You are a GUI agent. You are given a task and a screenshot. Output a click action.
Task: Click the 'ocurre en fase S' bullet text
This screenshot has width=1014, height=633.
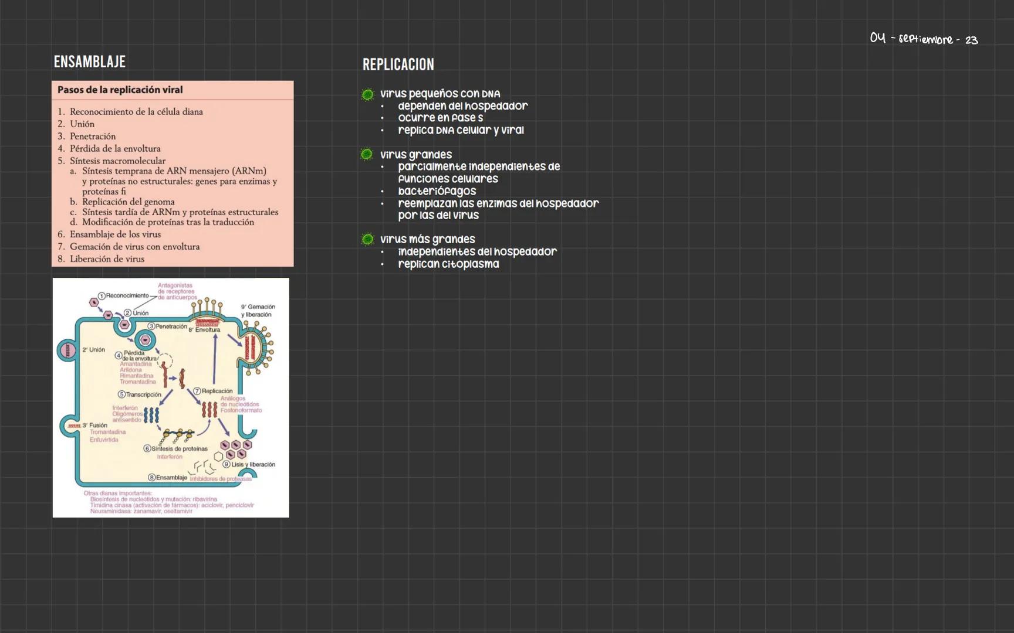[440, 118]
